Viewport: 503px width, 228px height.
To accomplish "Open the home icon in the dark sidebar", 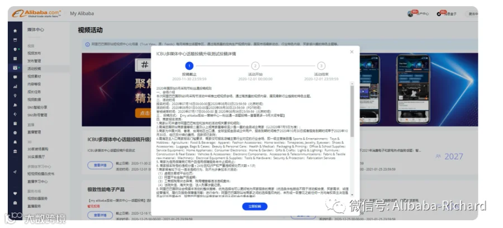I will click(x=15, y=31).
